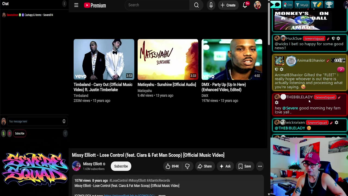Open the Timbaland Carry Out video thumbnail
The image size is (348, 196).
click(x=104, y=59)
